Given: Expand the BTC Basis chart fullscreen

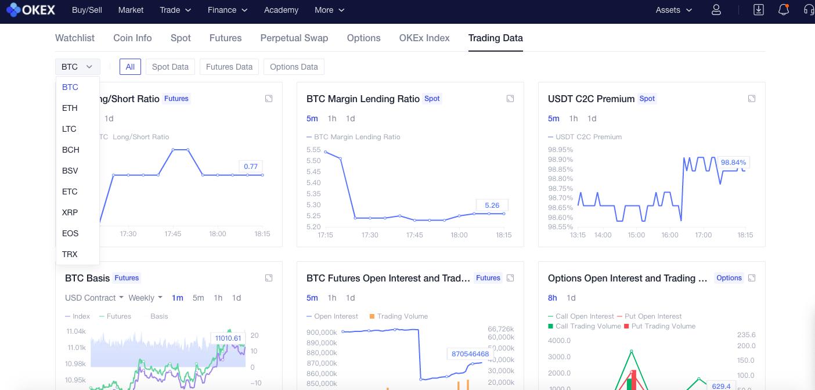Looking at the screenshot, I should click(269, 278).
